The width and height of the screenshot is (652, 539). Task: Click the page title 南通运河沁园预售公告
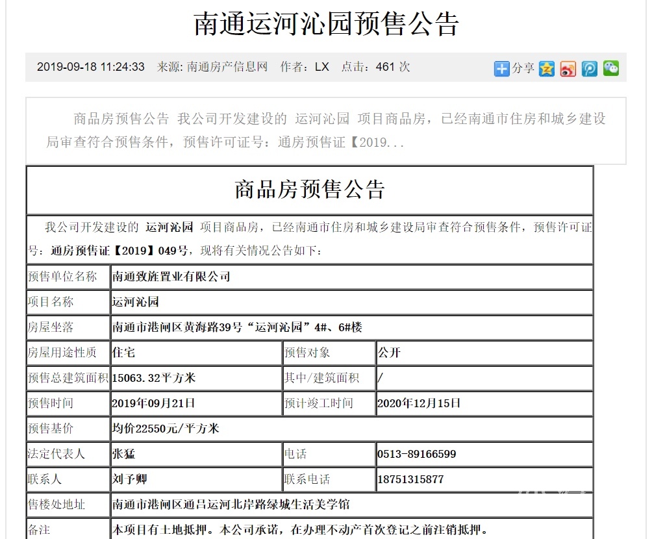pos(326,24)
